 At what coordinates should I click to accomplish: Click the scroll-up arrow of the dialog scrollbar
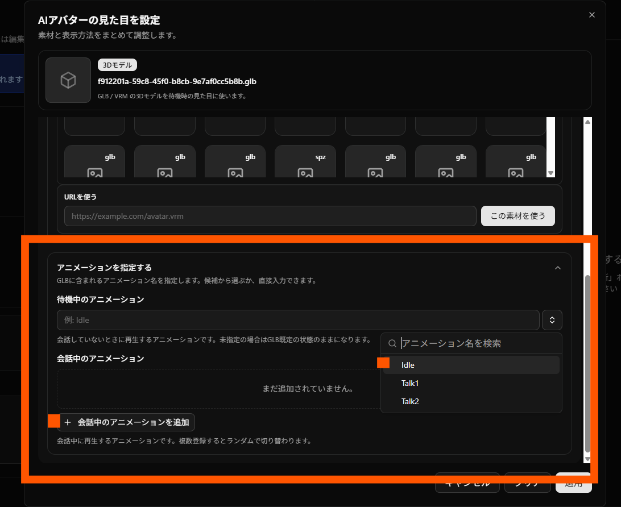click(588, 122)
